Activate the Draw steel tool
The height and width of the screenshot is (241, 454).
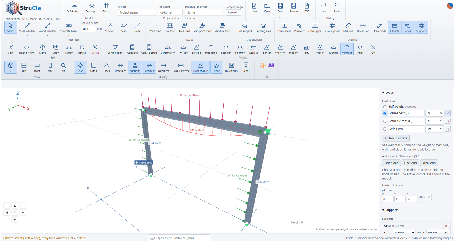284,28
